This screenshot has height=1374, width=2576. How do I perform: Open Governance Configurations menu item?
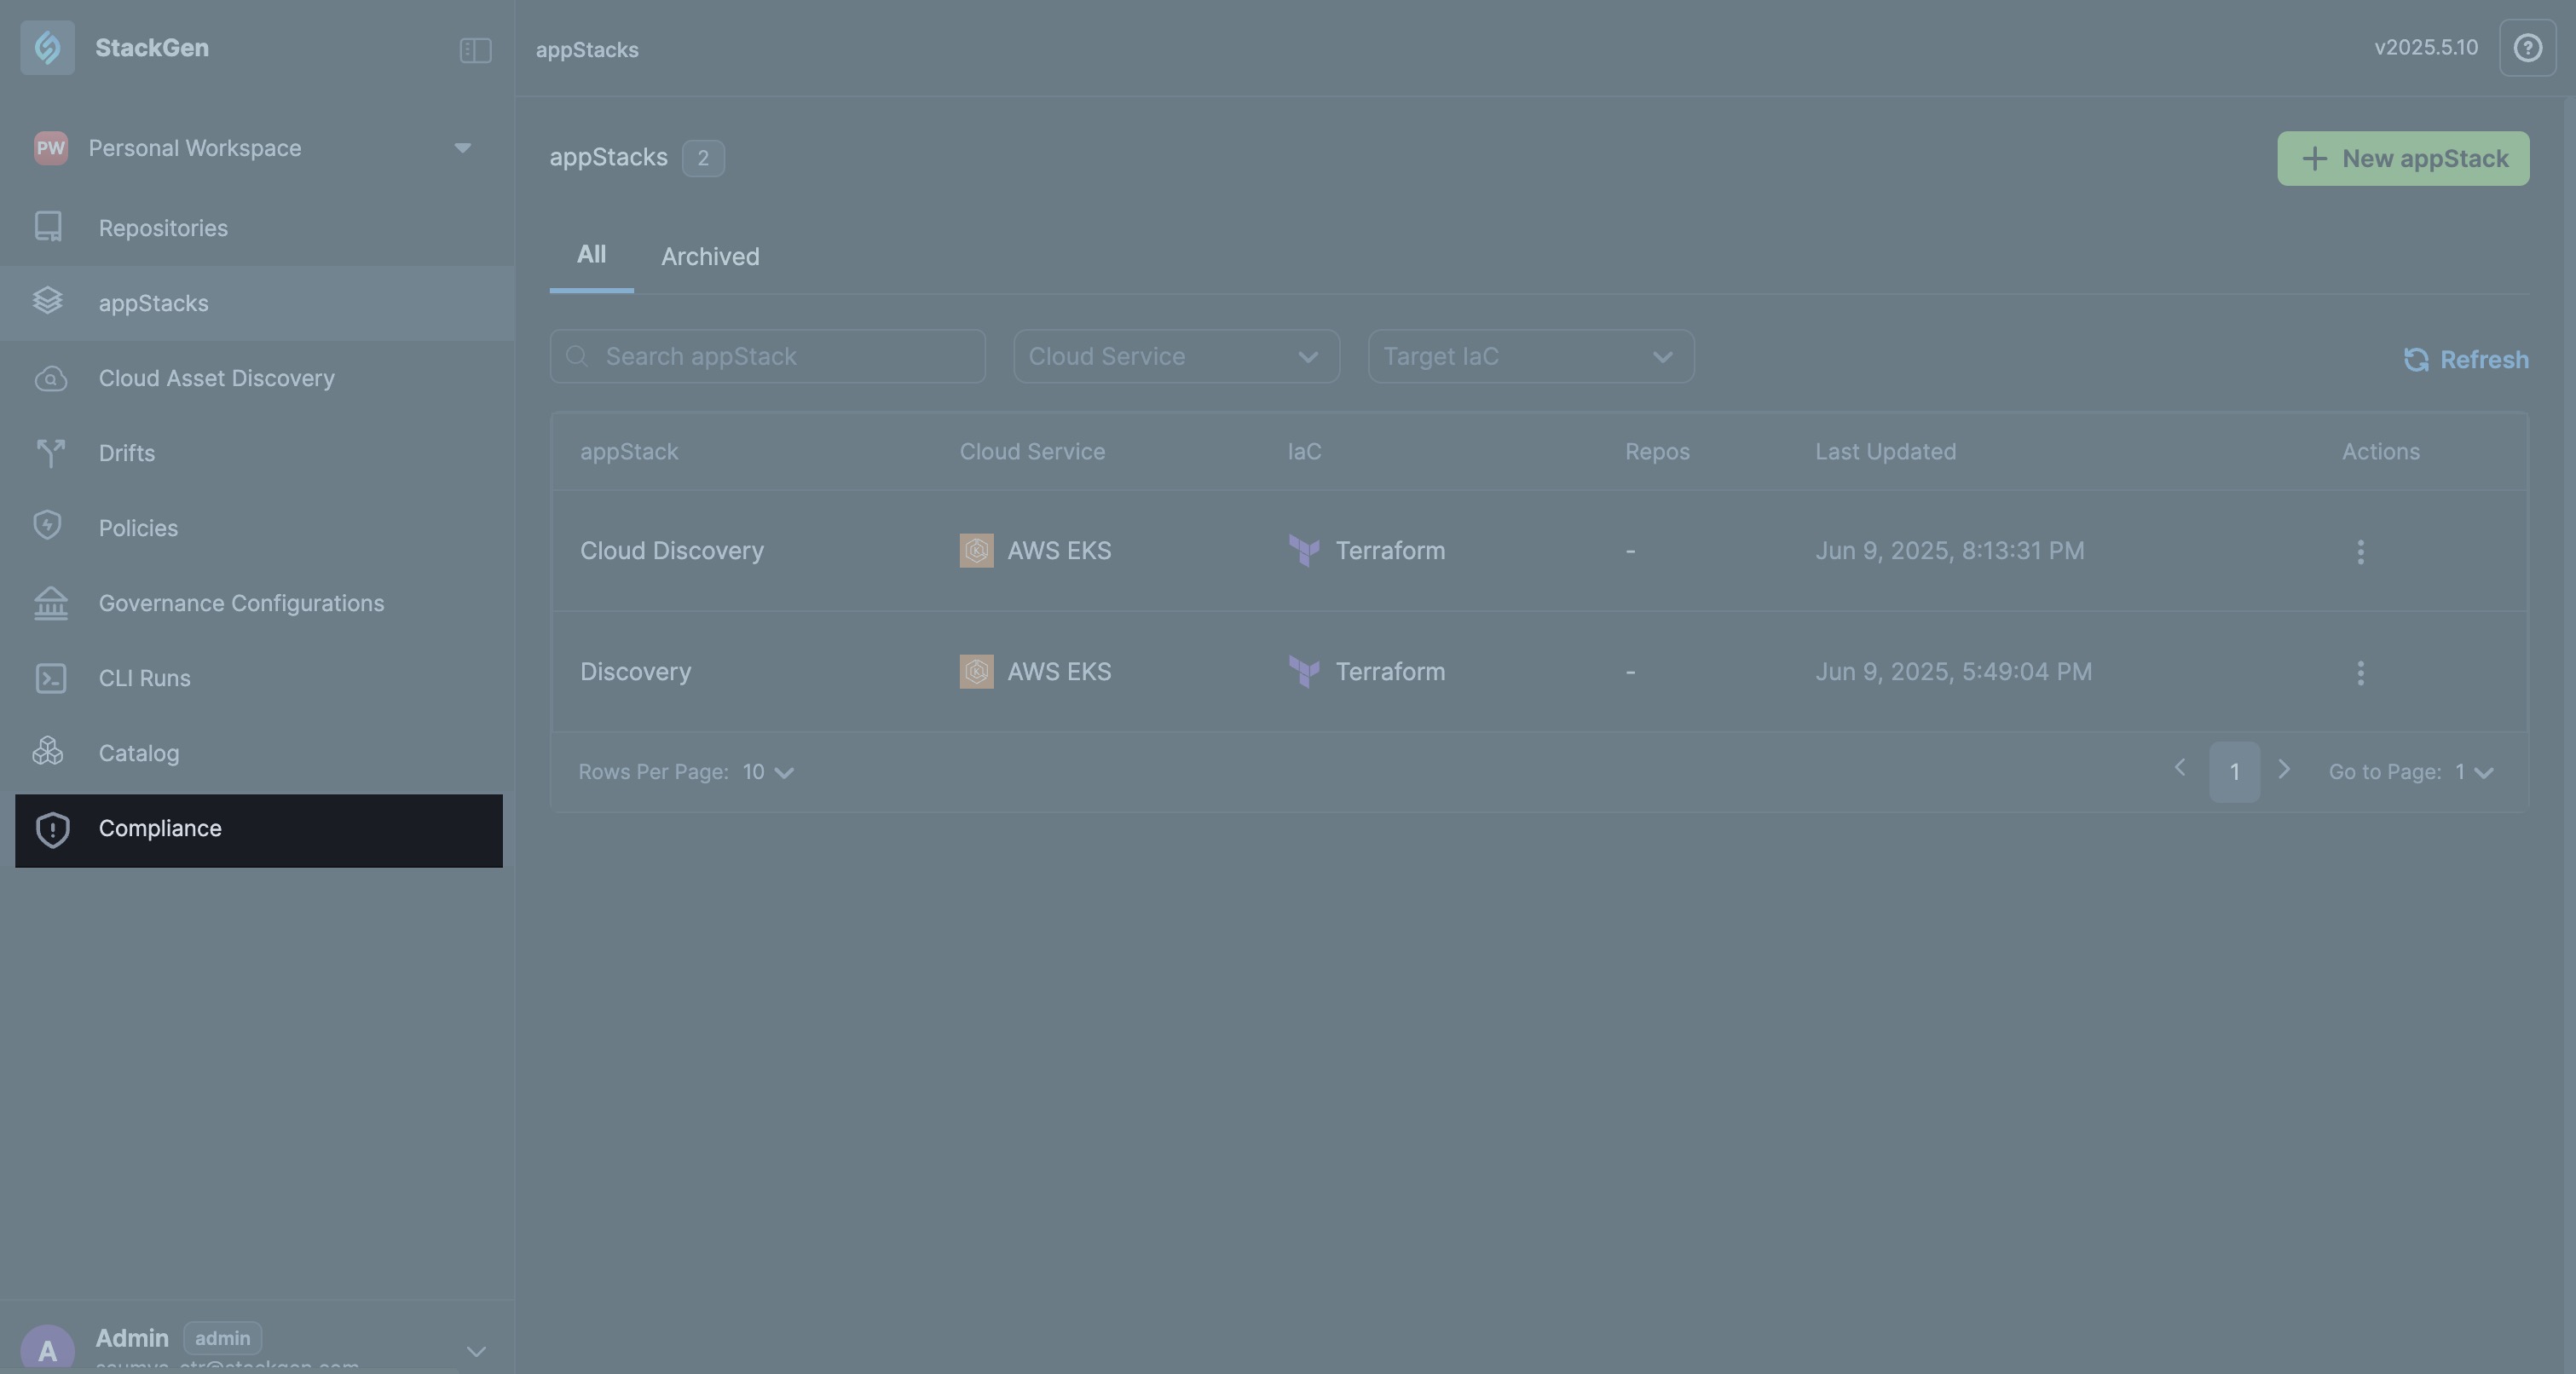(x=257, y=603)
